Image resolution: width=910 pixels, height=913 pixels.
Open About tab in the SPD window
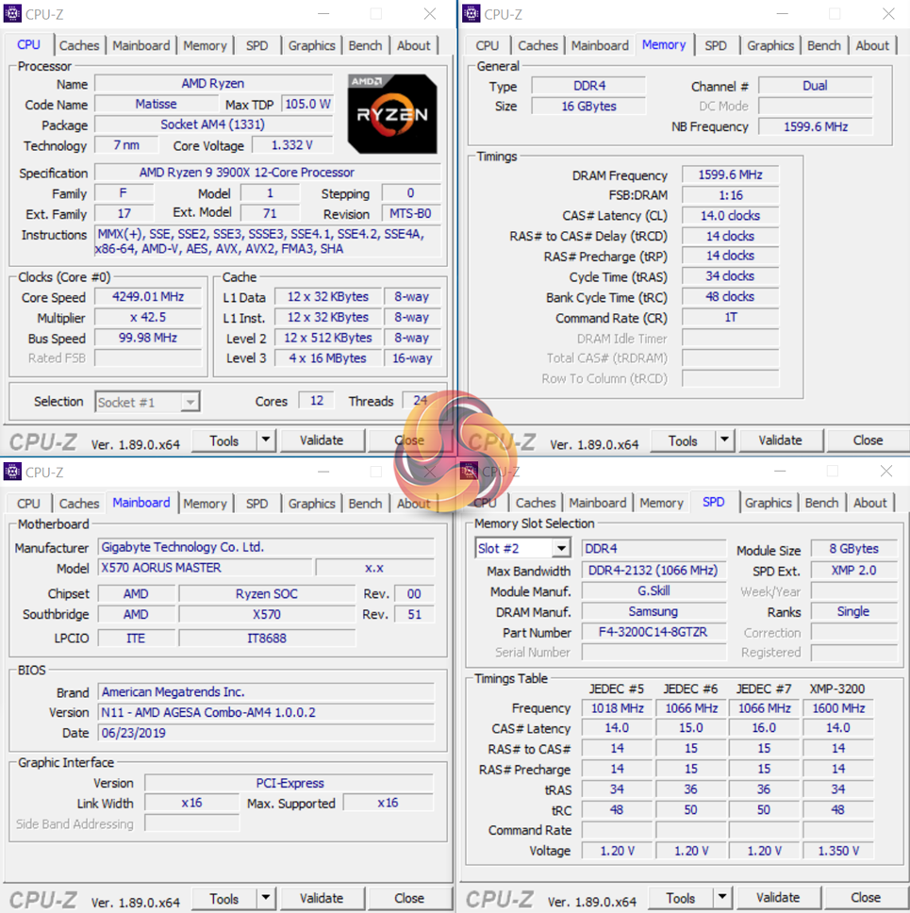pyautogui.click(x=869, y=503)
